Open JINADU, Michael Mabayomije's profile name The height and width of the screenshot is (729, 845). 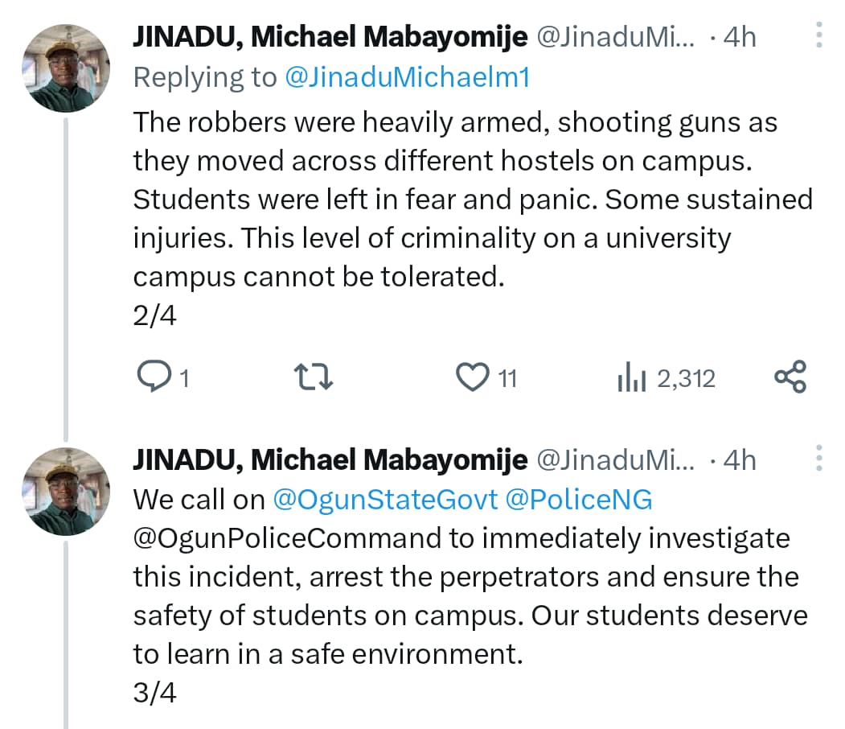[x=330, y=35]
